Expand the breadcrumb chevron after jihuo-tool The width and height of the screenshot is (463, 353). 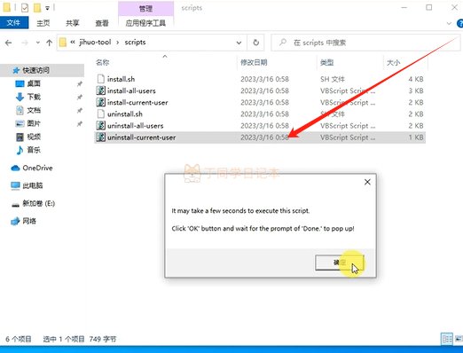[x=118, y=43]
